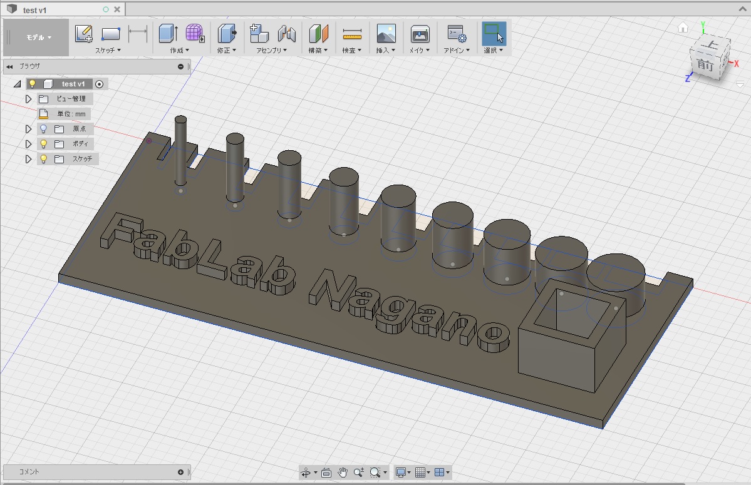Open the 検査 toolbar menu
This screenshot has width=751, height=485.
click(x=351, y=50)
